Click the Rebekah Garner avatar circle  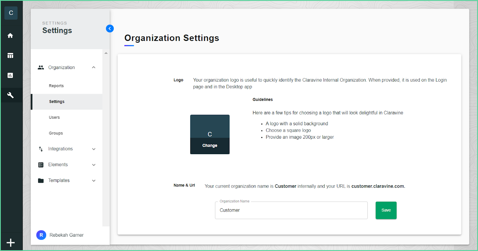coord(41,235)
